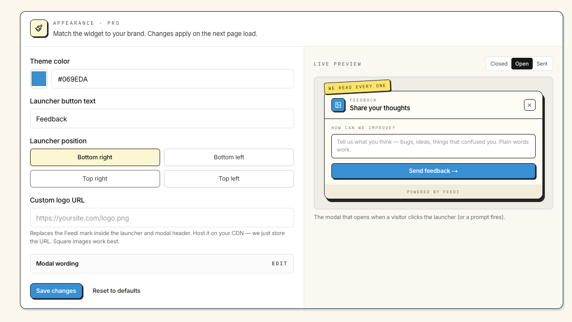Viewport: 572px width, 322px height.
Task: Select Bottom right launcher position
Action: click(x=95, y=157)
